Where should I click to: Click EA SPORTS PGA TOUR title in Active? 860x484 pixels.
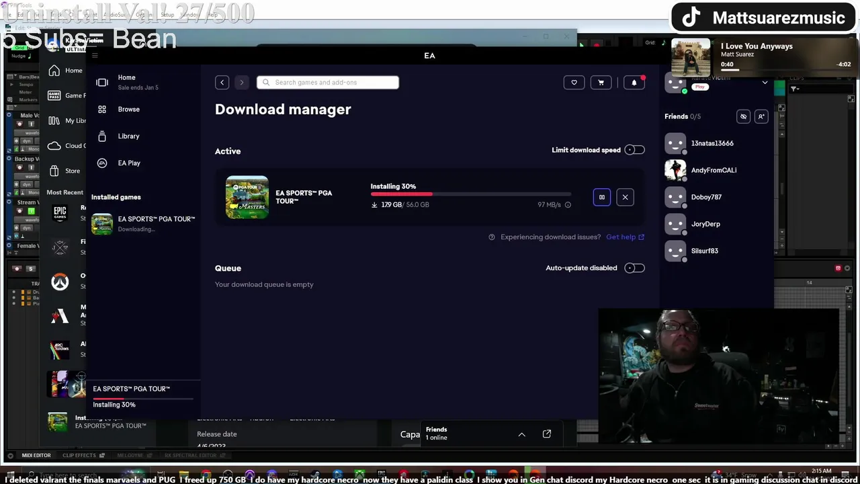pos(304,197)
